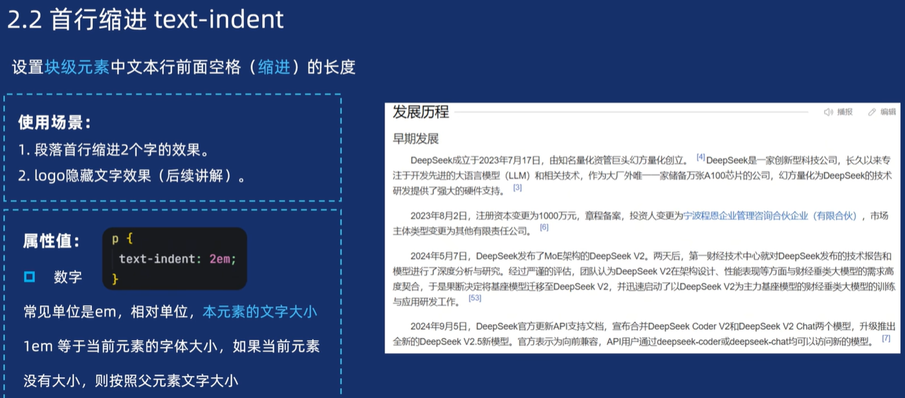Screen dimensions: 905x398
Task: Open reference [7] after 访问新的模型
Action: point(886,338)
